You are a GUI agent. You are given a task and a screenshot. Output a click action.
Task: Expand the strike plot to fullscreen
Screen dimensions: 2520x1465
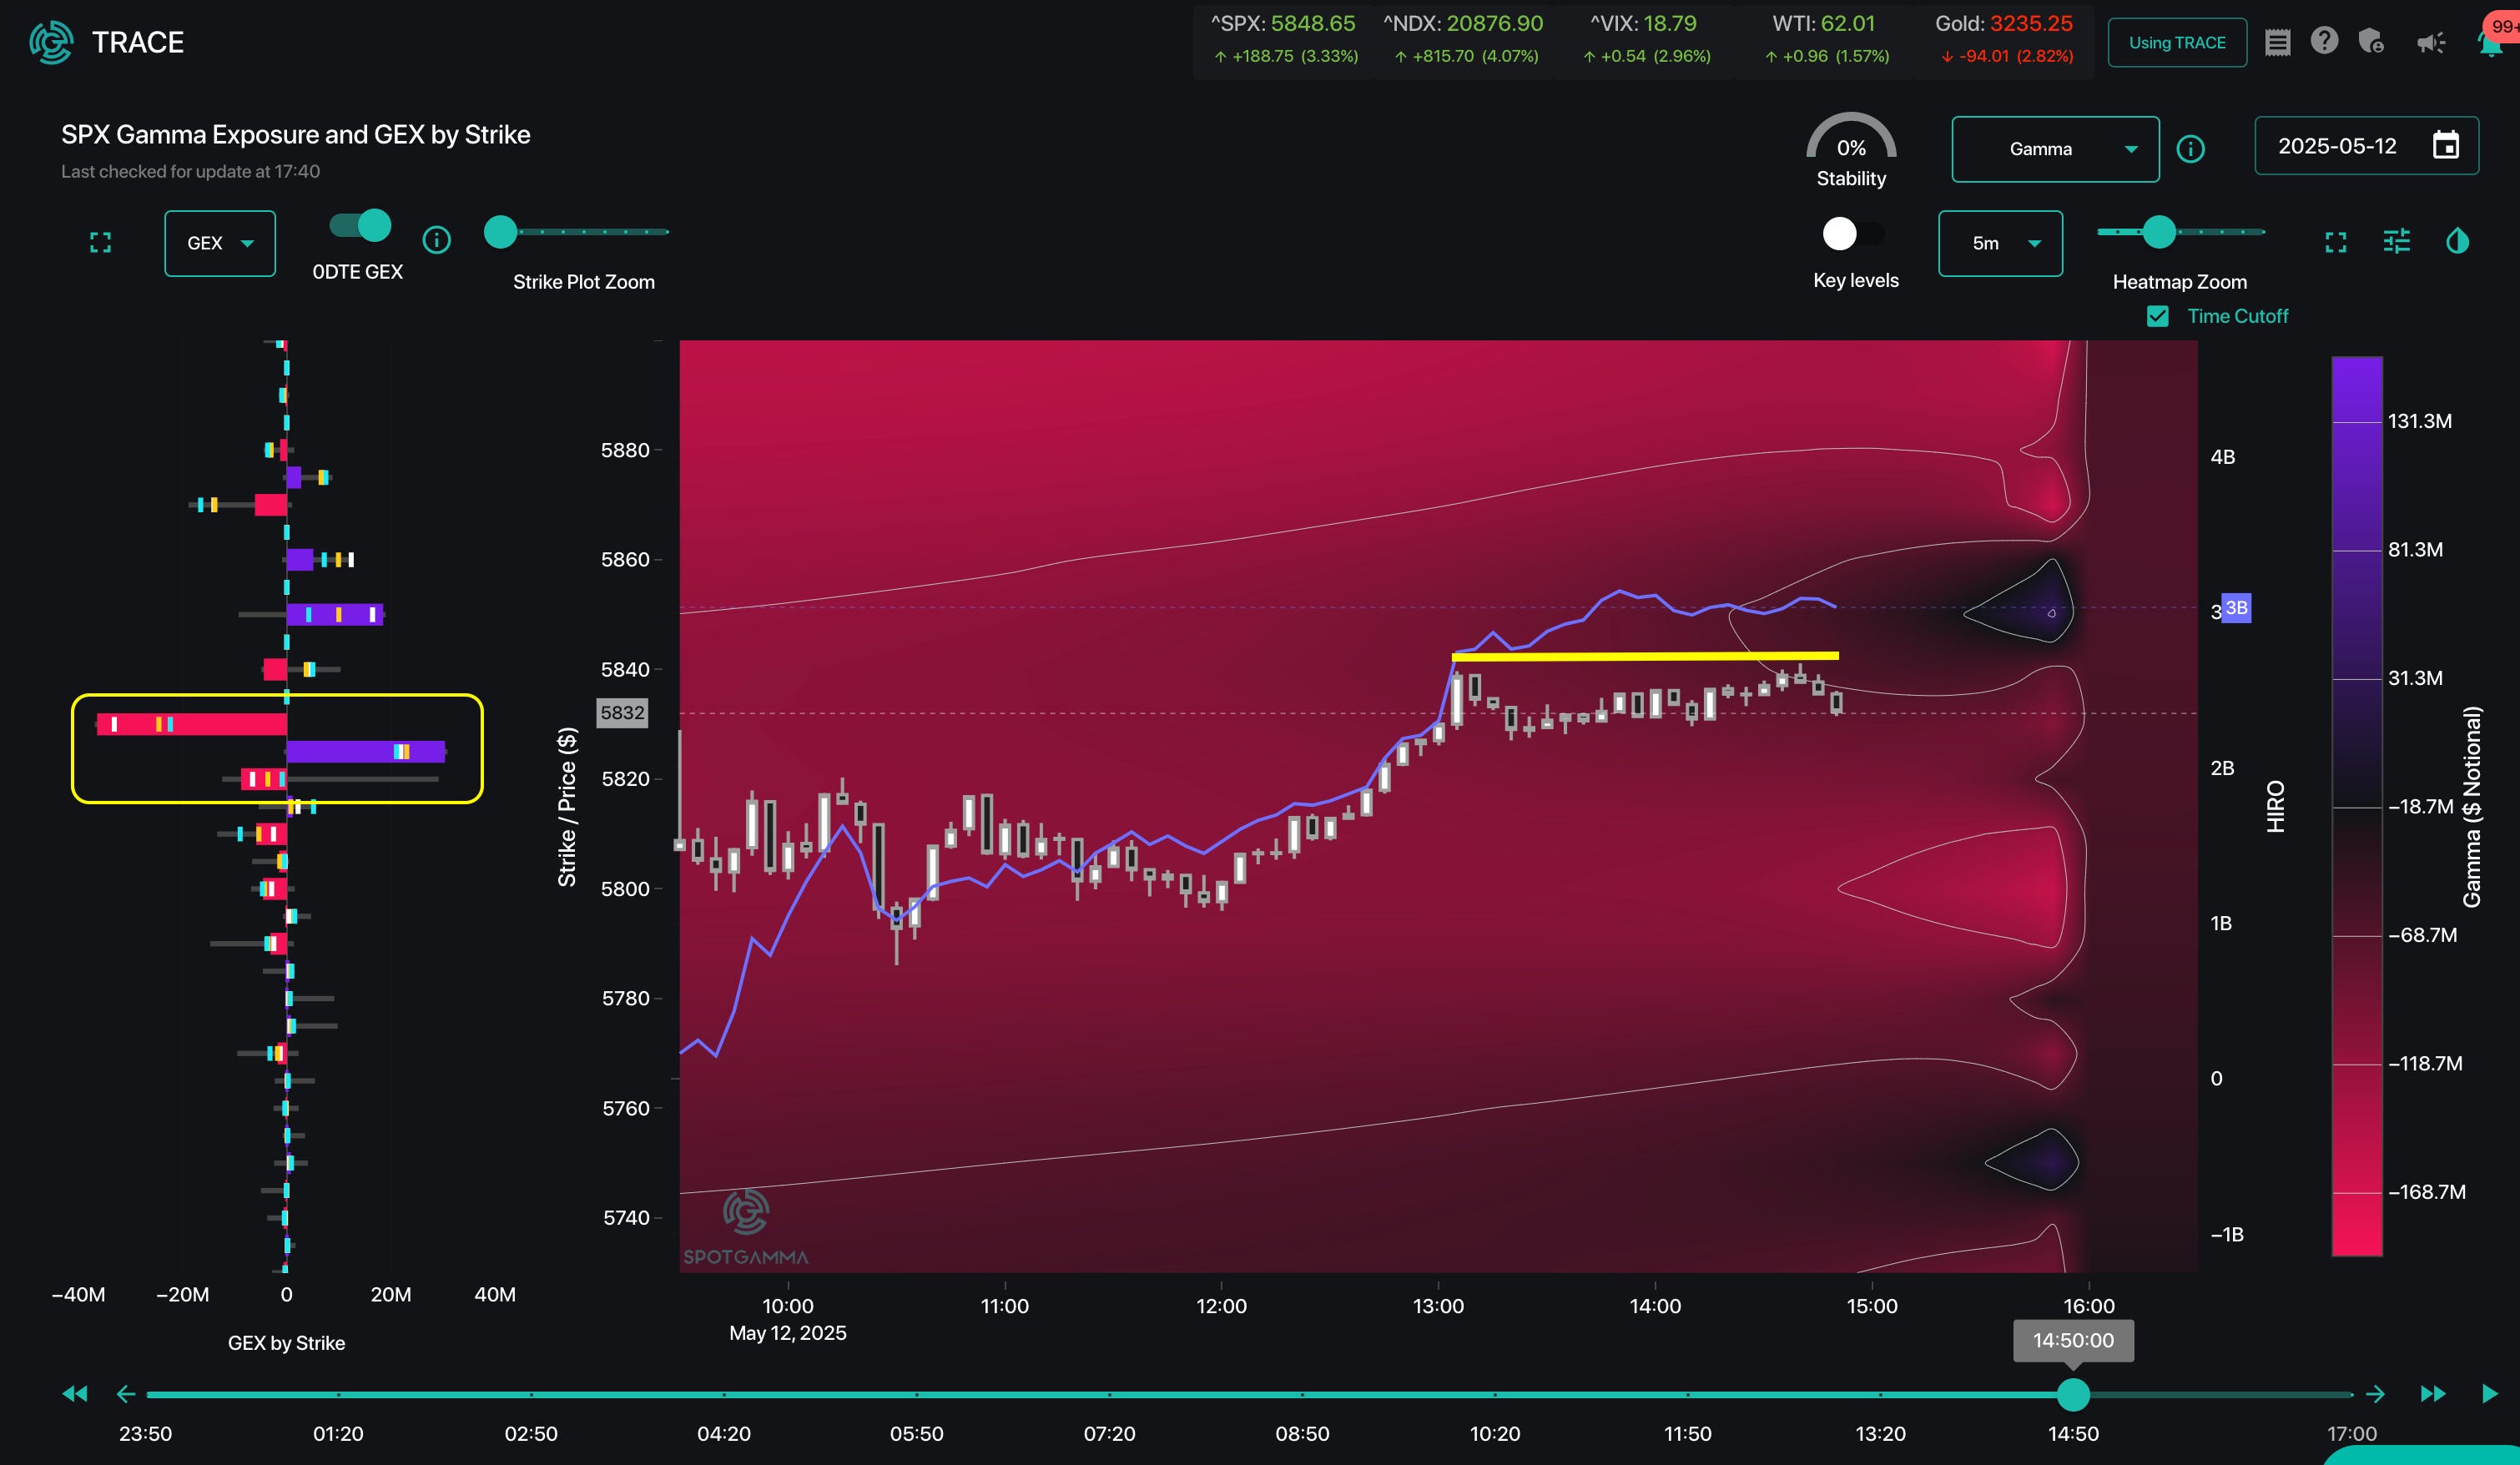coord(100,242)
